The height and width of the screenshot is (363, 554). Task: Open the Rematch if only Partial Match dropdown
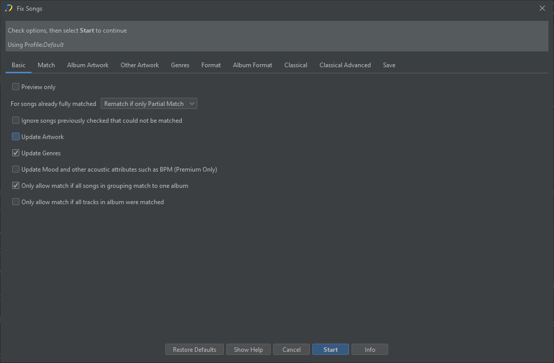(149, 104)
